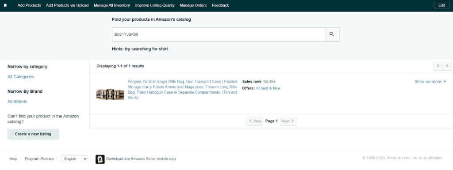This screenshot has height=170, width=453.
Task: Expand Show variations
Action: click(x=430, y=82)
